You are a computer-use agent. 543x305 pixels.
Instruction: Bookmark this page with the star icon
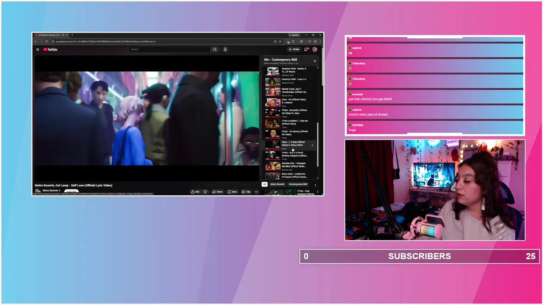tap(280, 42)
